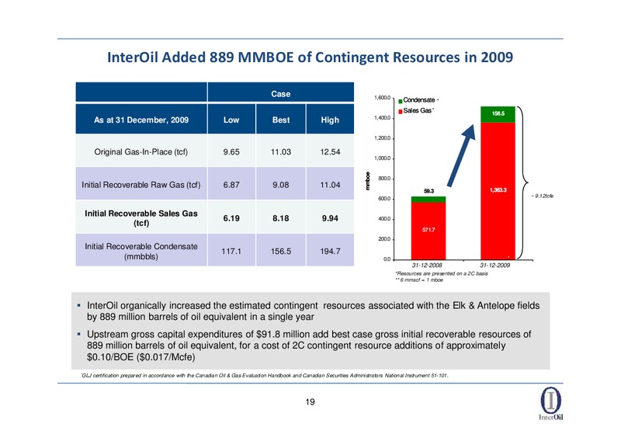
Task: Click the 194.7 cell
Action: tap(330, 252)
